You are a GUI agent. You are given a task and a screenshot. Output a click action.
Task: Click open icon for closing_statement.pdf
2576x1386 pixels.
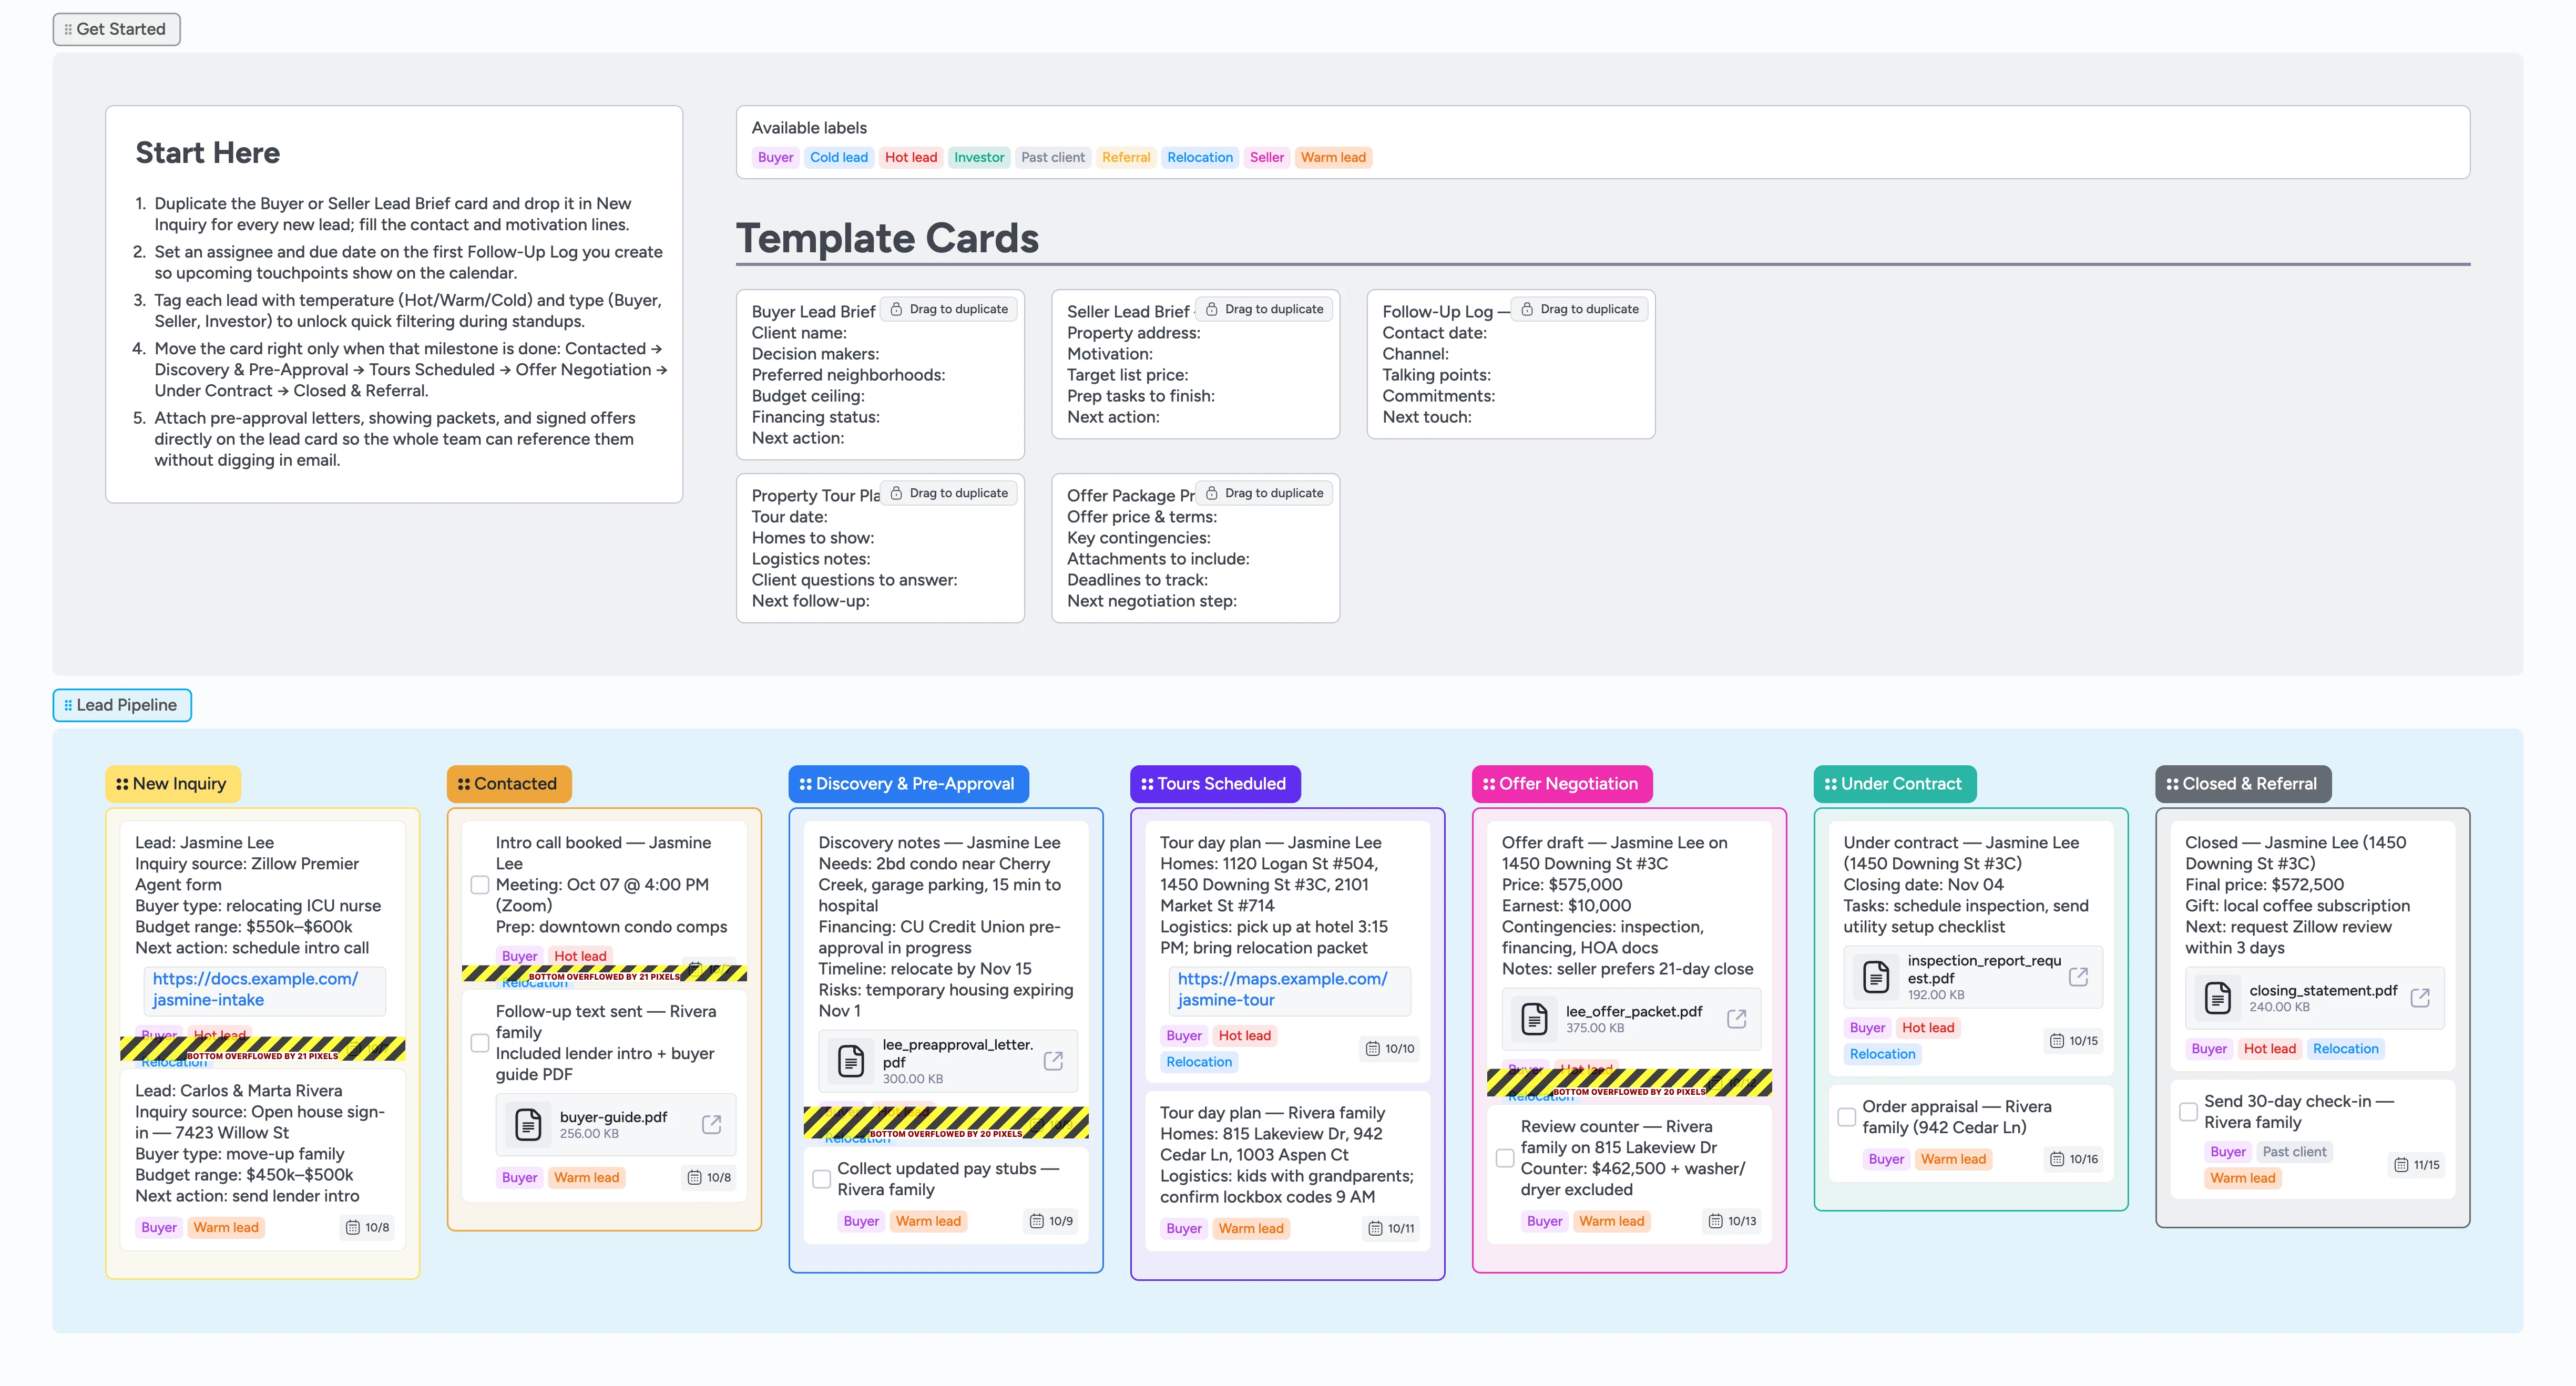[x=2420, y=997]
